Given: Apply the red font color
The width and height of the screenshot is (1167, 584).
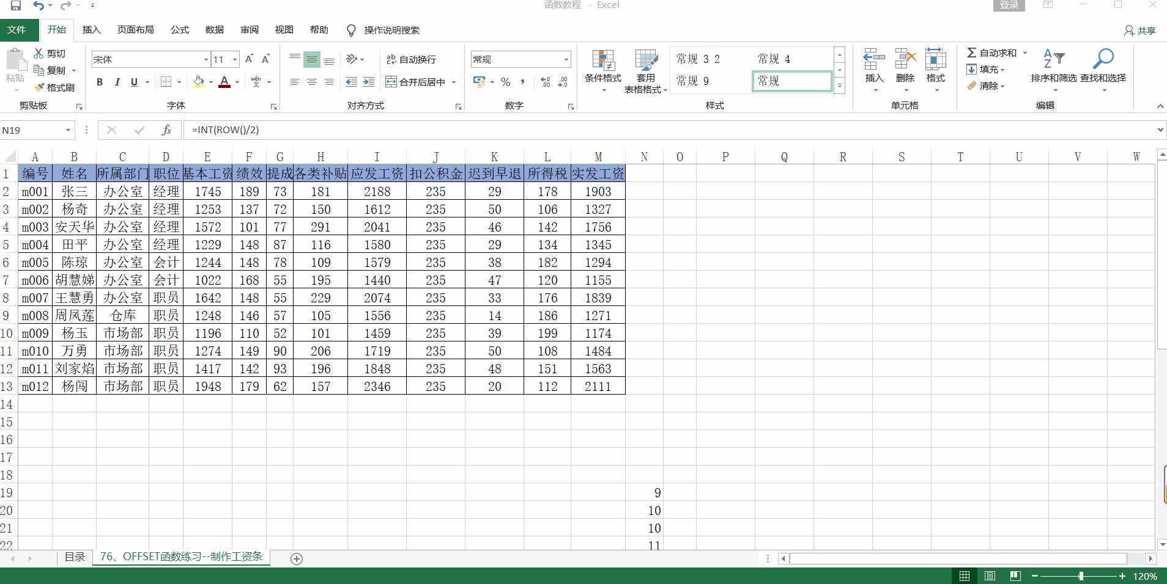Looking at the screenshot, I should (224, 82).
